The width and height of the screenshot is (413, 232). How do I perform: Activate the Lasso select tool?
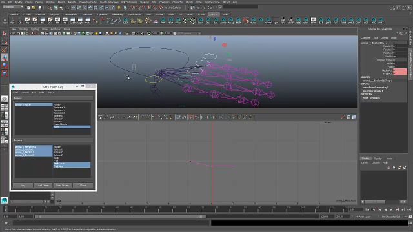[5, 42]
